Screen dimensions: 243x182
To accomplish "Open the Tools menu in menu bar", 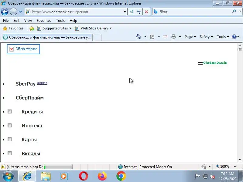I will 60,21.
